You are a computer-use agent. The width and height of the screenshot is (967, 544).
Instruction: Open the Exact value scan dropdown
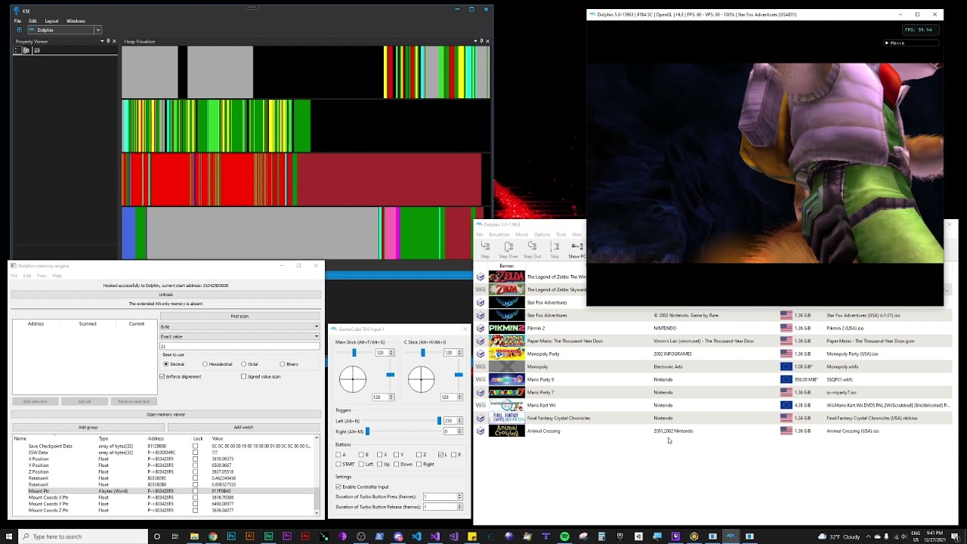[239, 336]
